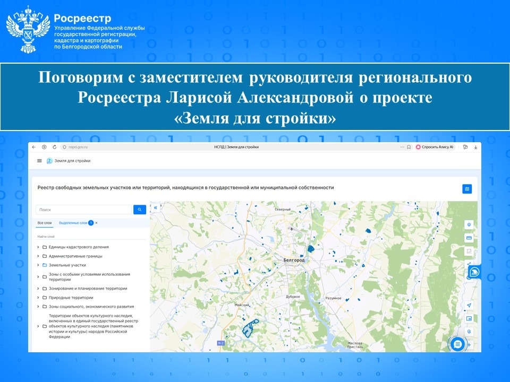Select the Единицы кадастрового деления folder label

pyautogui.click(x=79, y=247)
